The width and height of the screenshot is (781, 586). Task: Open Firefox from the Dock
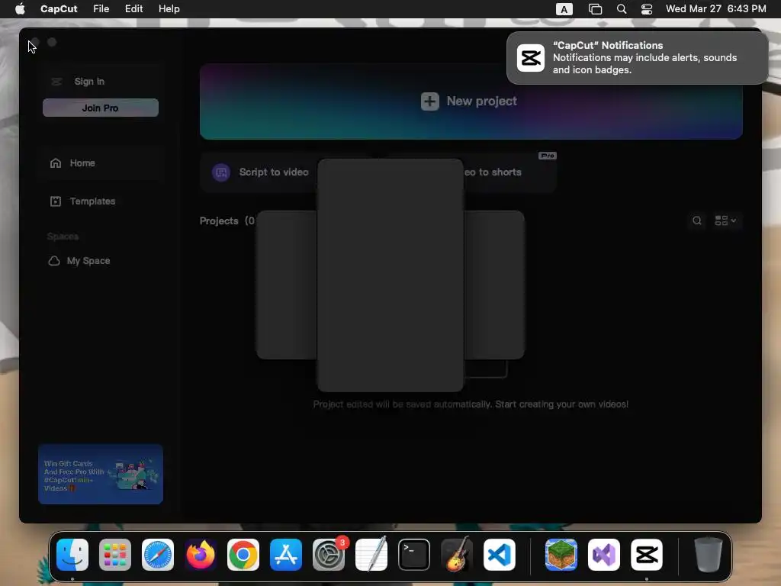(x=201, y=555)
